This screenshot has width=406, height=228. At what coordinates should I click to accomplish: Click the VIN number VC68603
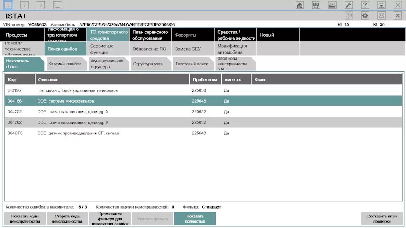click(x=37, y=24)
